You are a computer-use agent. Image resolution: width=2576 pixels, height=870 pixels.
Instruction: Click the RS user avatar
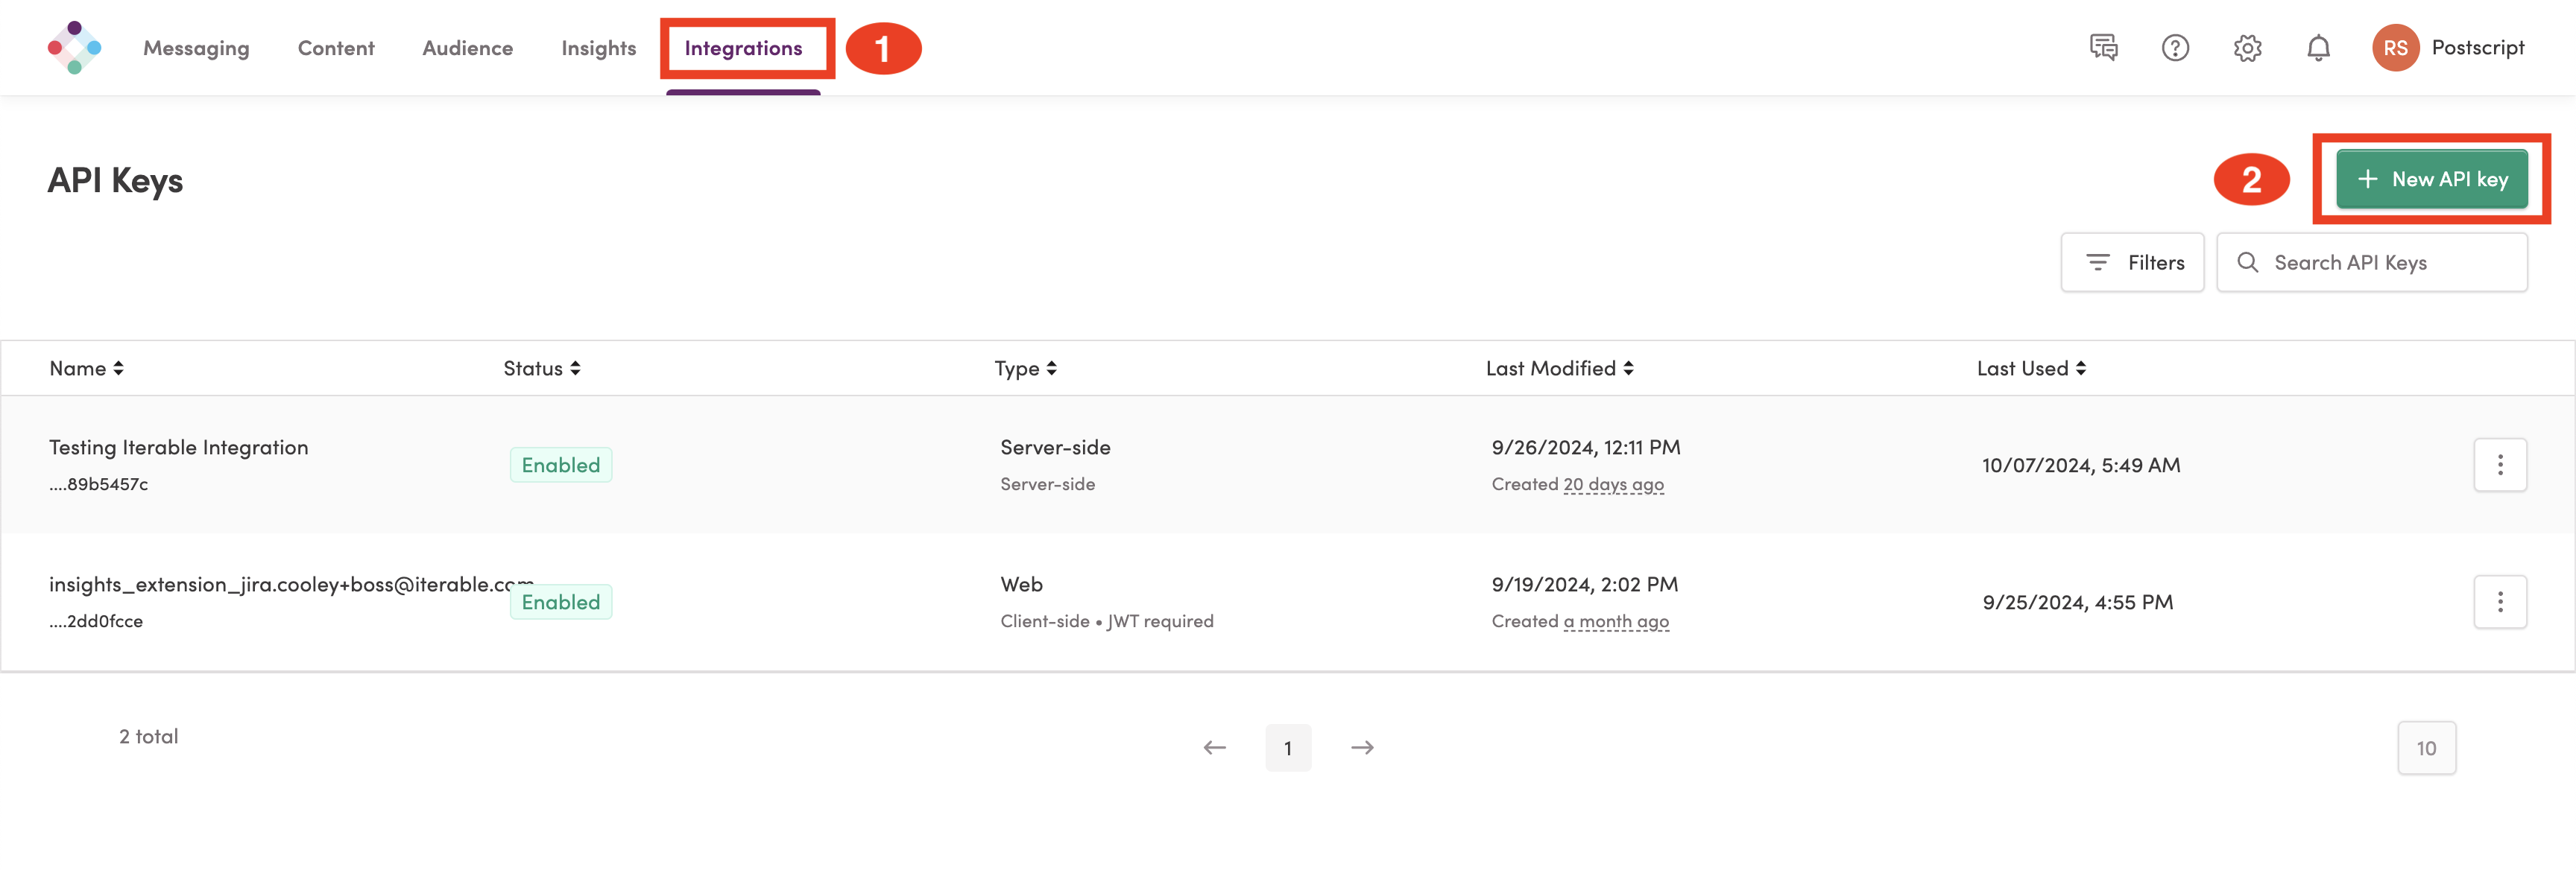tap(2395, 48)
